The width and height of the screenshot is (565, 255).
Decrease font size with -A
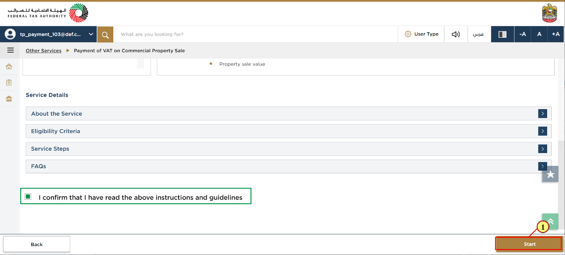point(523,34)
